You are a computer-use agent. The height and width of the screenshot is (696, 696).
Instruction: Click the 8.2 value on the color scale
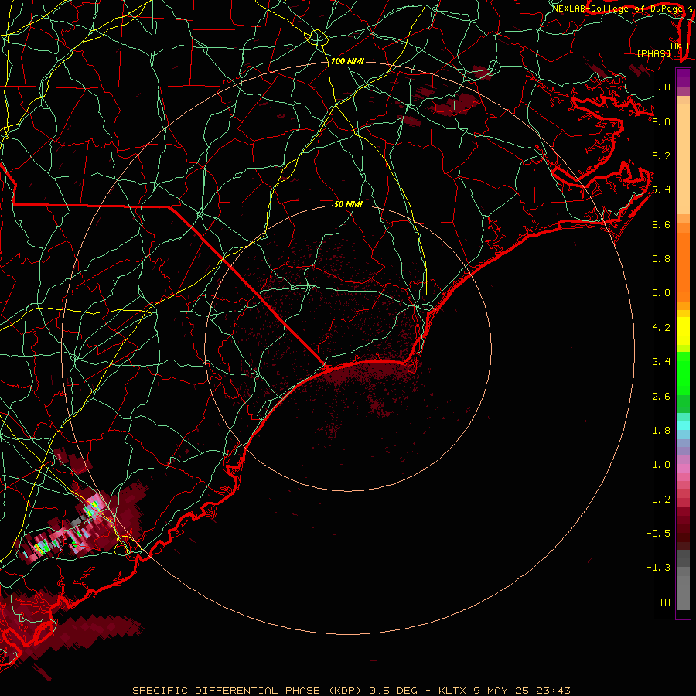click(661, 155)
